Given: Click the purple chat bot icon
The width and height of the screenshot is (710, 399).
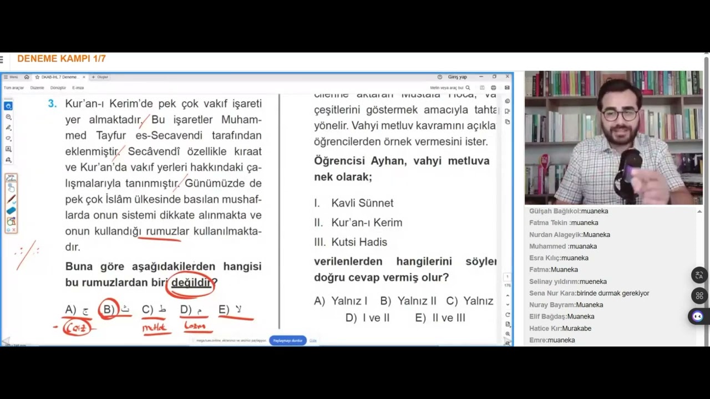Looking at the screenshot, I should [x=697, y=316].
